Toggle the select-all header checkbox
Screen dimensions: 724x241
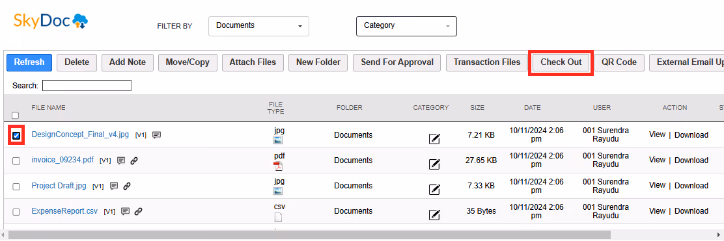pyautogui.click(x=15, y=115)
